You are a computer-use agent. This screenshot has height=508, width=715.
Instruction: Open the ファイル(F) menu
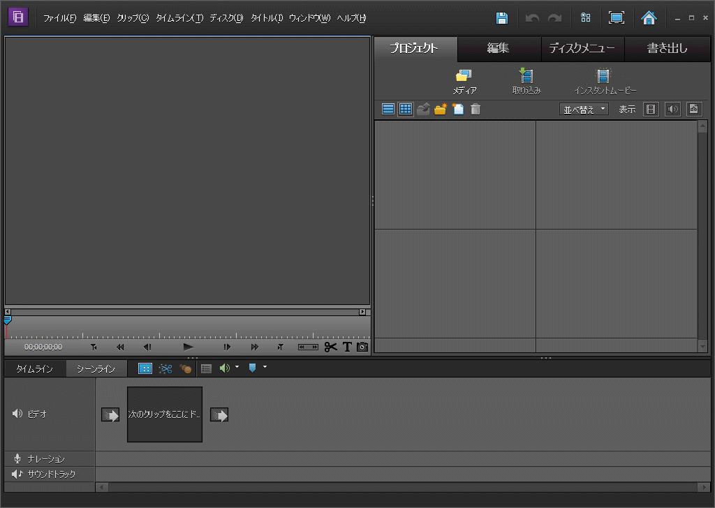point(59,18)
